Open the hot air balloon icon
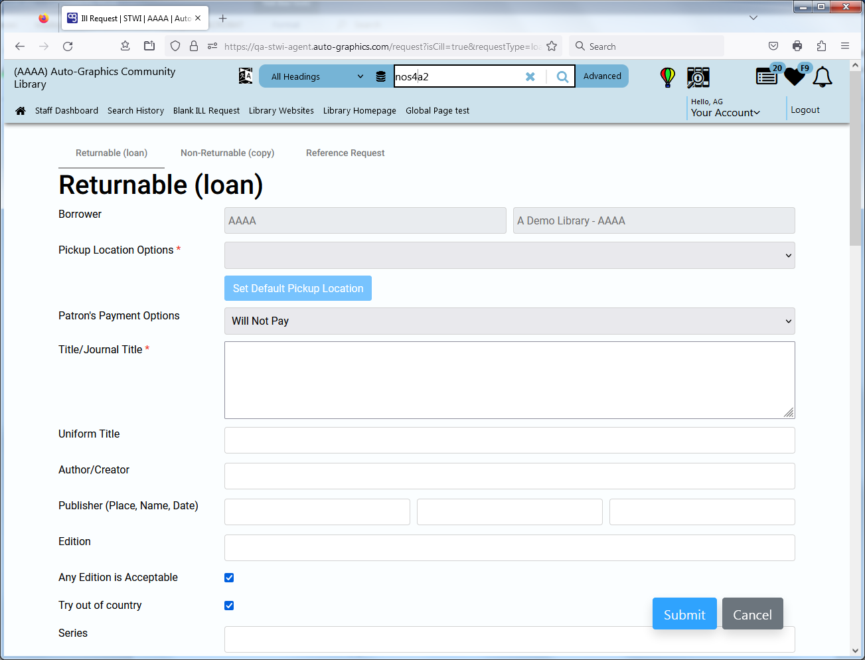 click(668, 77)
